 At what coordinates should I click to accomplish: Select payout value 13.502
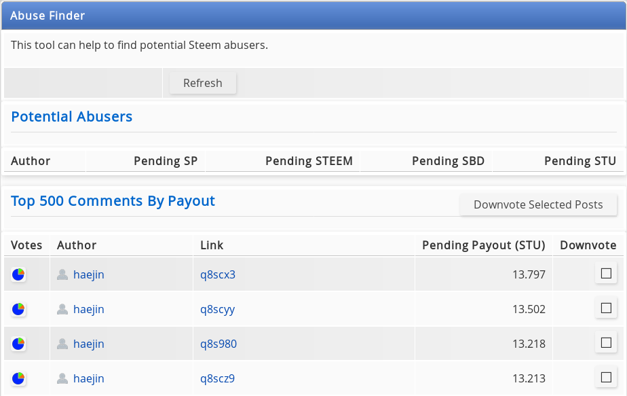click(x=529, y=309)
